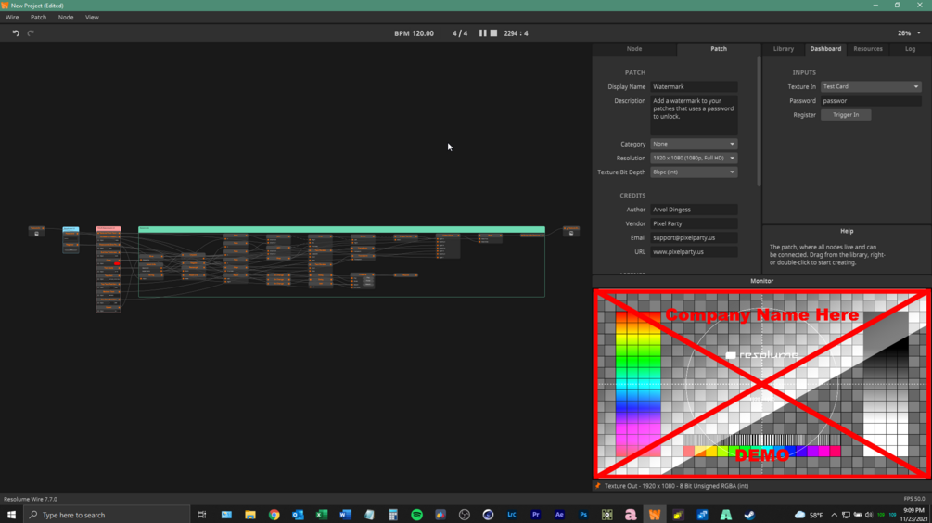Switch to the Dashboard tab
This screenshot has width=932, height=523.
tap(825, 49)
